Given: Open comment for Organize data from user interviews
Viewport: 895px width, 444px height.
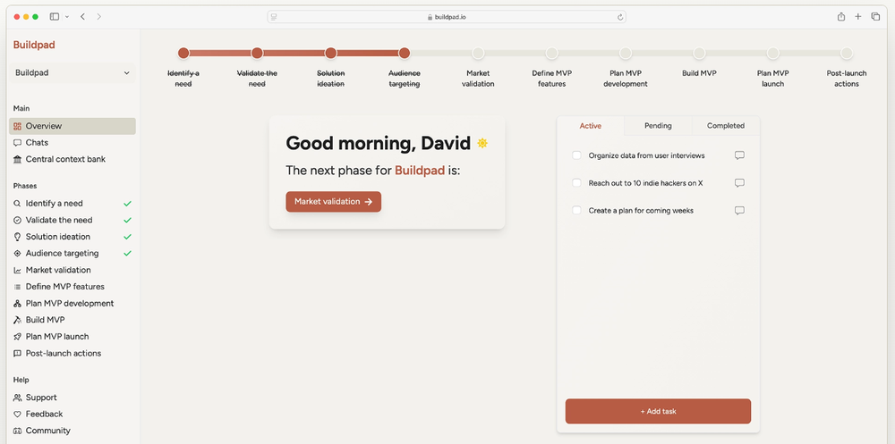Looking at the screenshot, I should point(739,155).
